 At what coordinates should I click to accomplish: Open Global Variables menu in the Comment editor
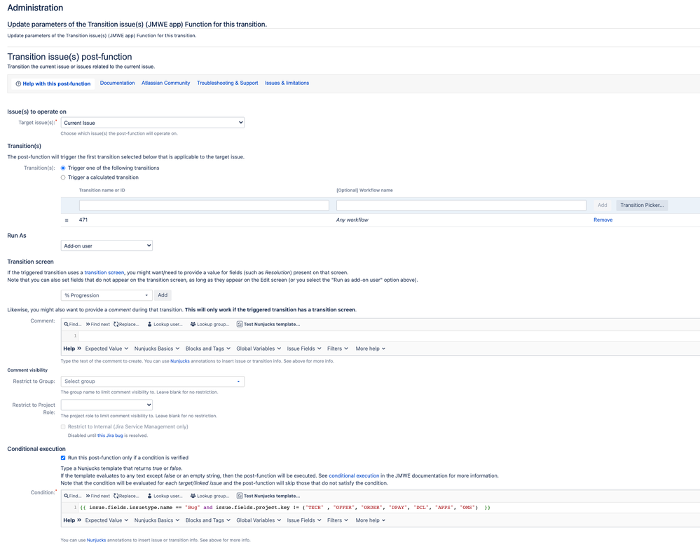[x=259, y=349]
